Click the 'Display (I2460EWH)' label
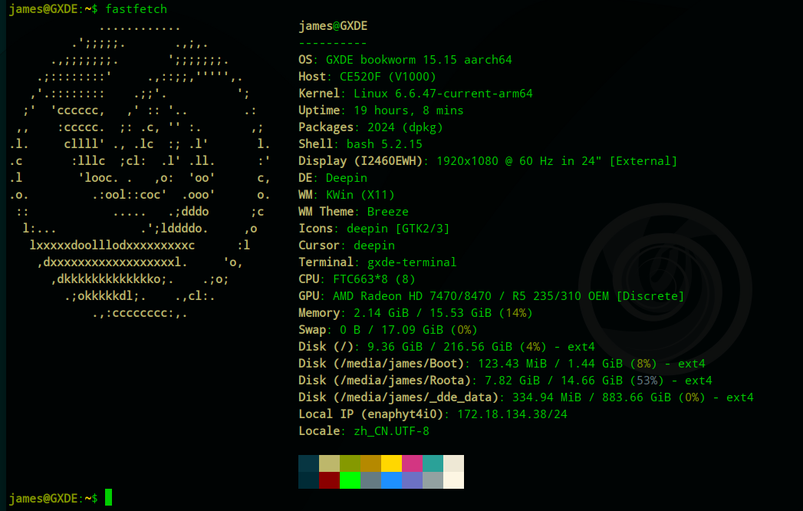 tap(360, 161)
